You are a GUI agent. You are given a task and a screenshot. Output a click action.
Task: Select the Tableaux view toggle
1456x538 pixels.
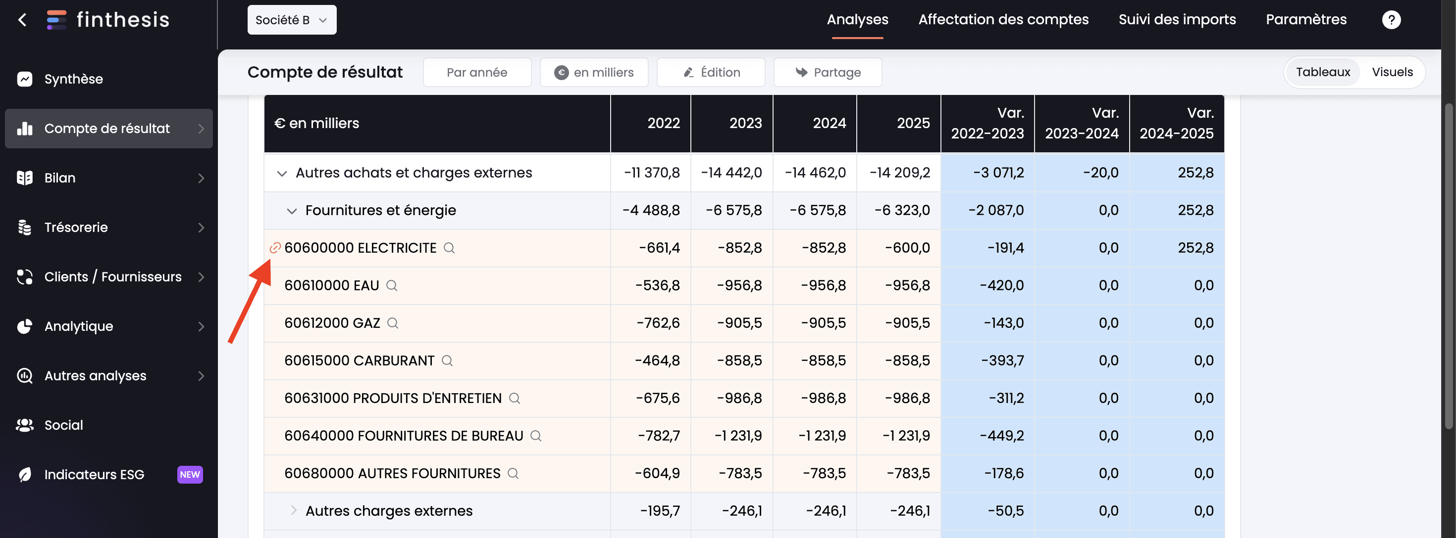pos(1322,72)
